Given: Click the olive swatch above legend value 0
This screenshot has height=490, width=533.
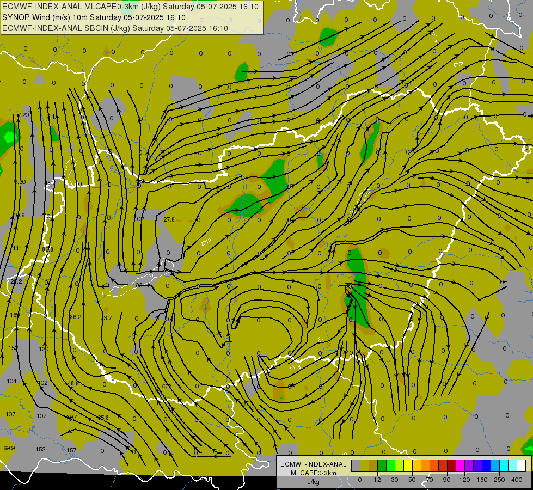Looking at the screenshot, I should pyautogui.click(x=365, y=465).
